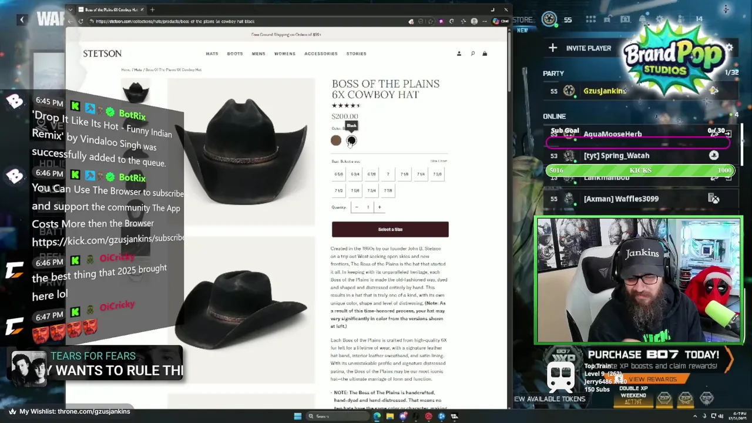Choose hat size 7 1/8
This screenshot has width=752, height=423.
coord(404,174)
